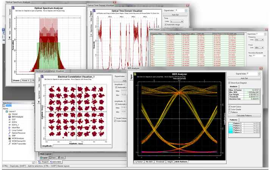
Task: Open Frequency Units dropdown in WDM Analyzer
Action: pyautogui.click(x=259, y=40)
